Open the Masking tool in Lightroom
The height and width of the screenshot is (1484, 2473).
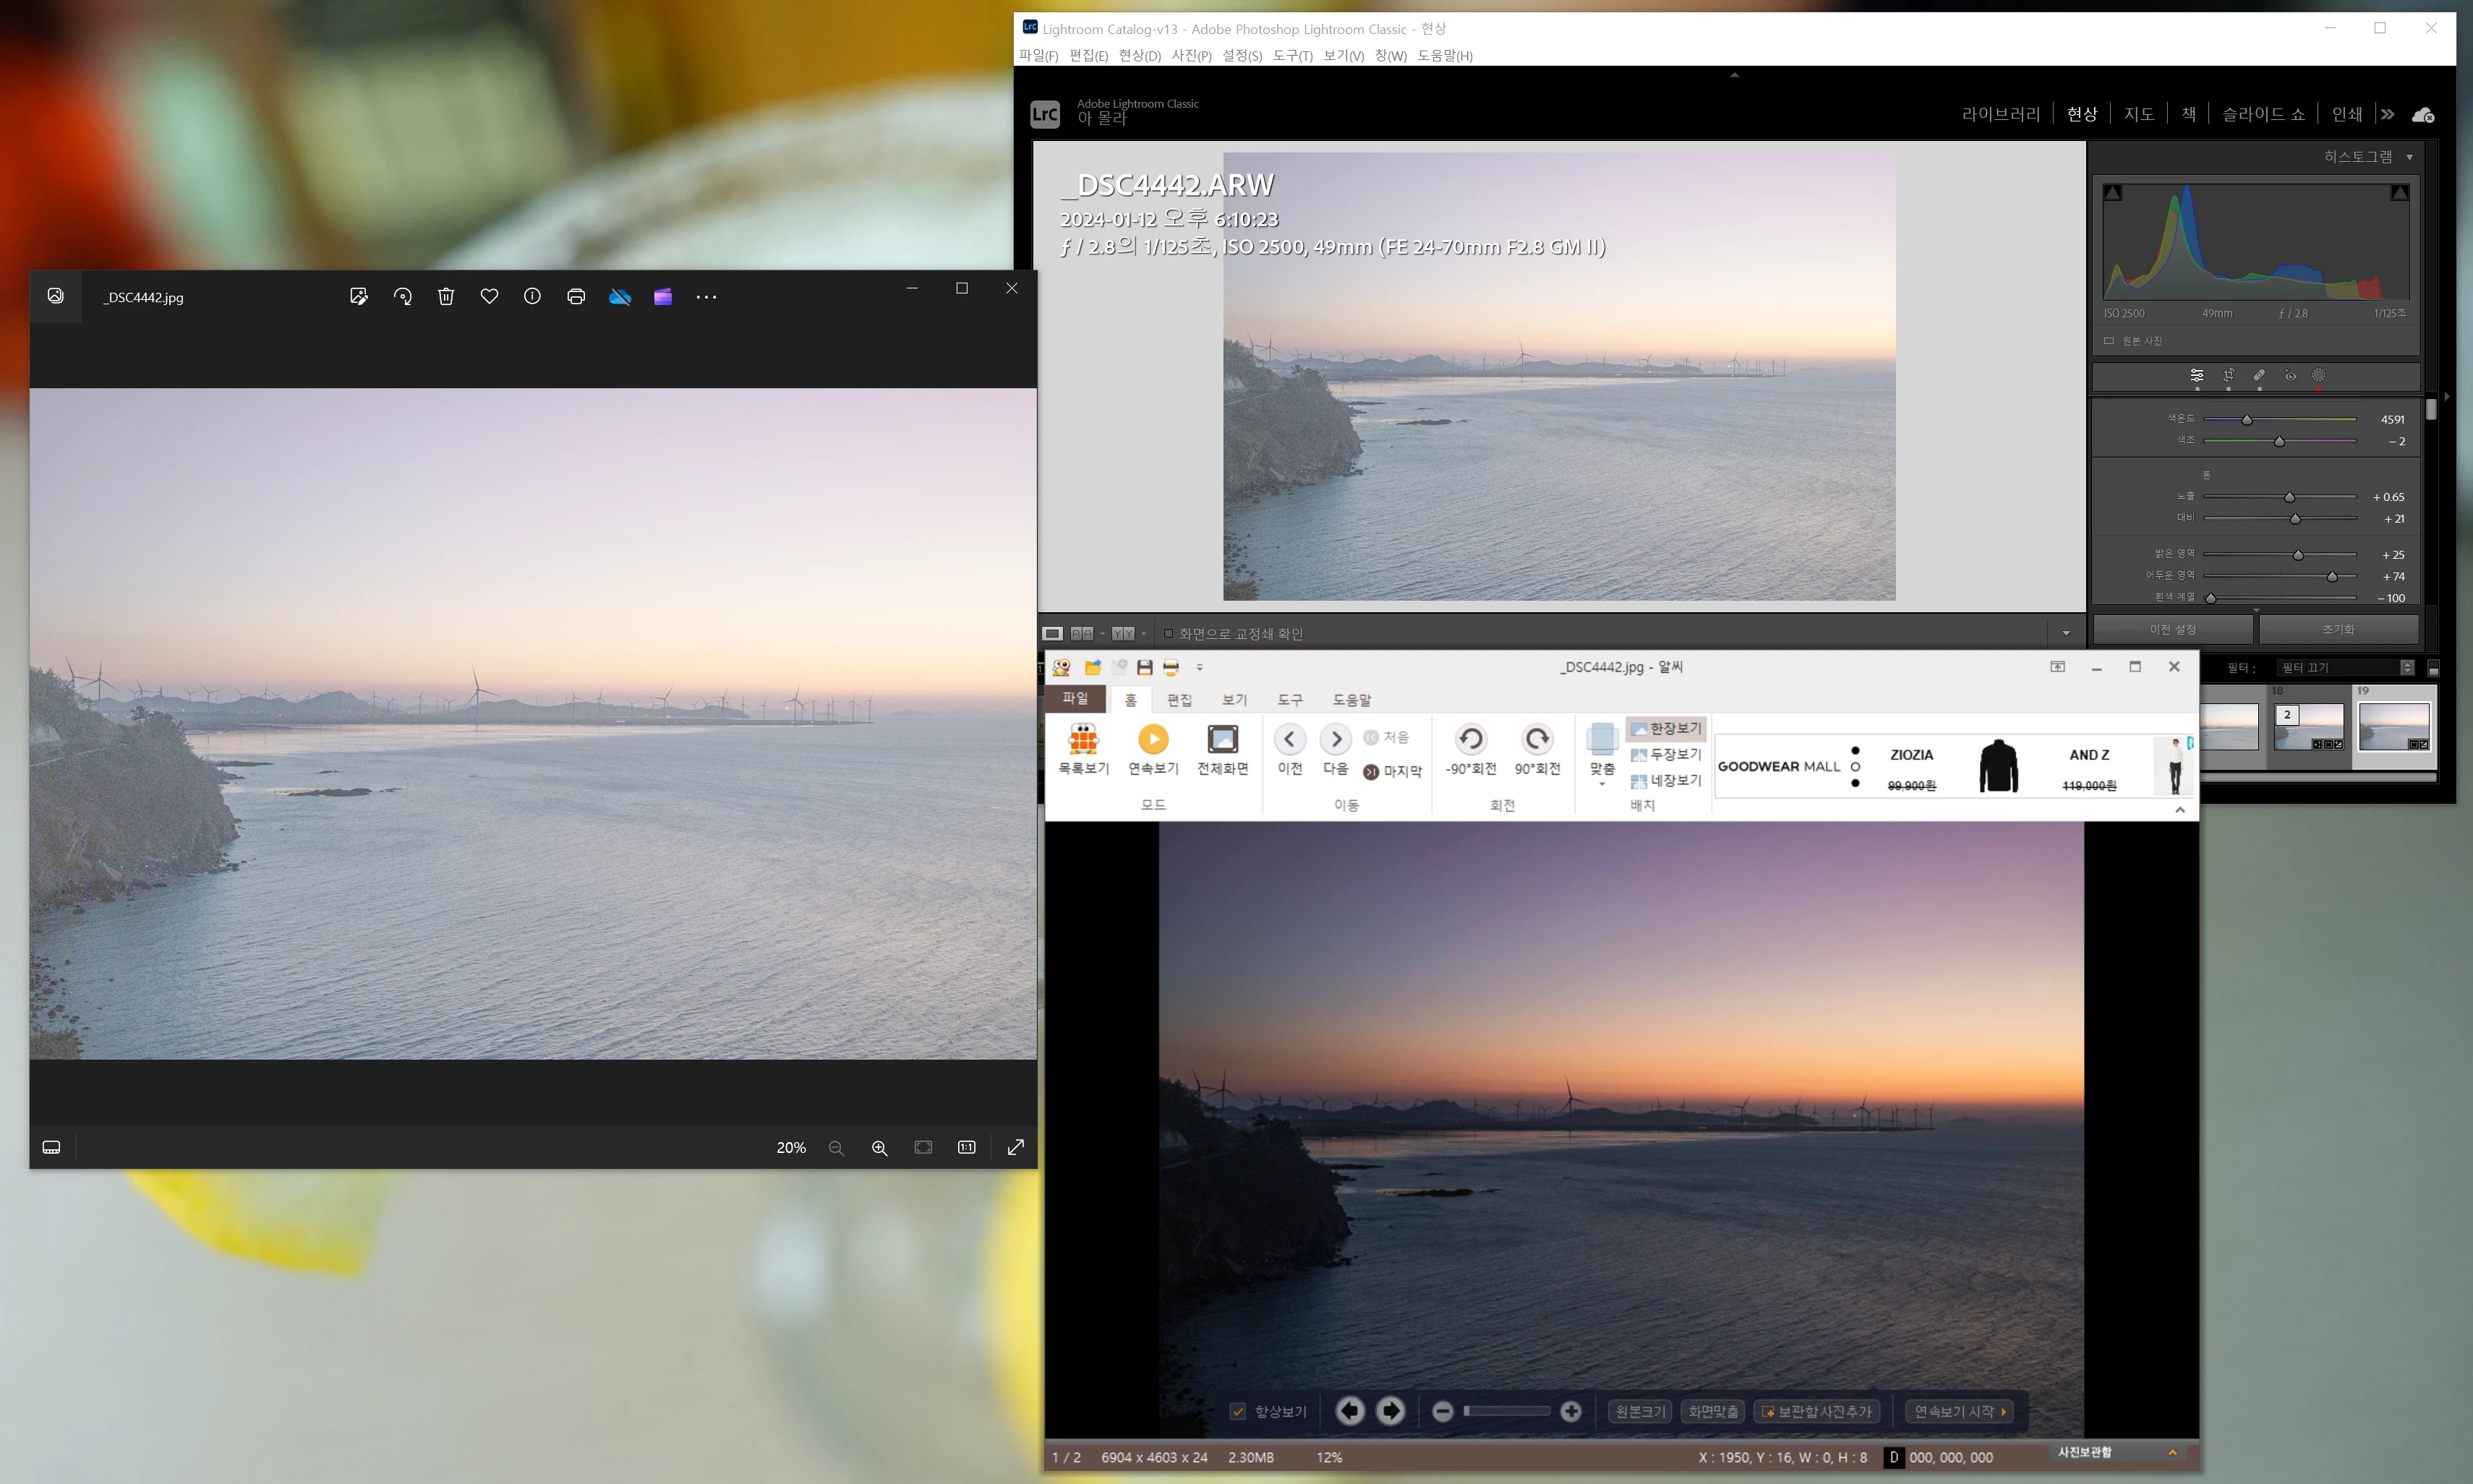coord(2318,376)
